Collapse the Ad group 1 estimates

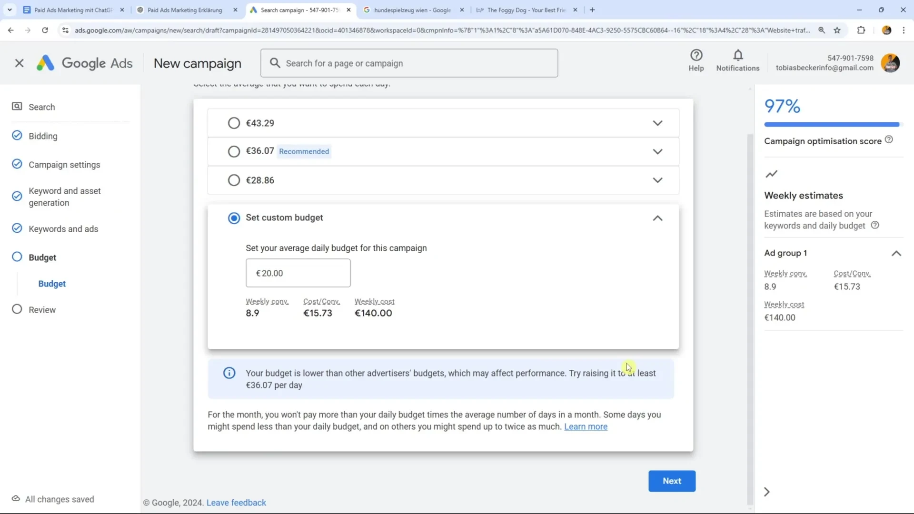(896, 253)
